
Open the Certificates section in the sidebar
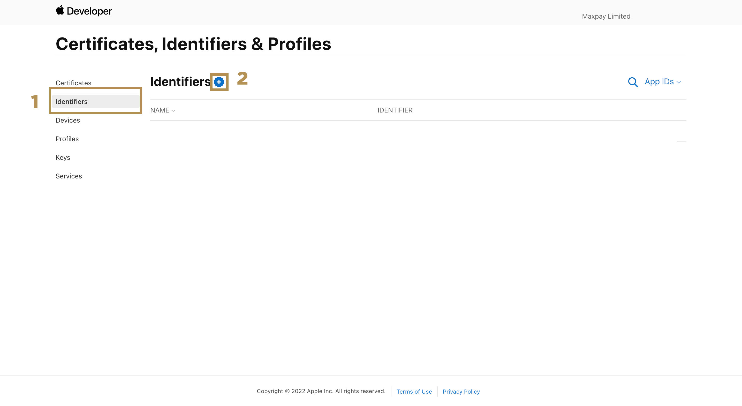[x=73, y=83]
